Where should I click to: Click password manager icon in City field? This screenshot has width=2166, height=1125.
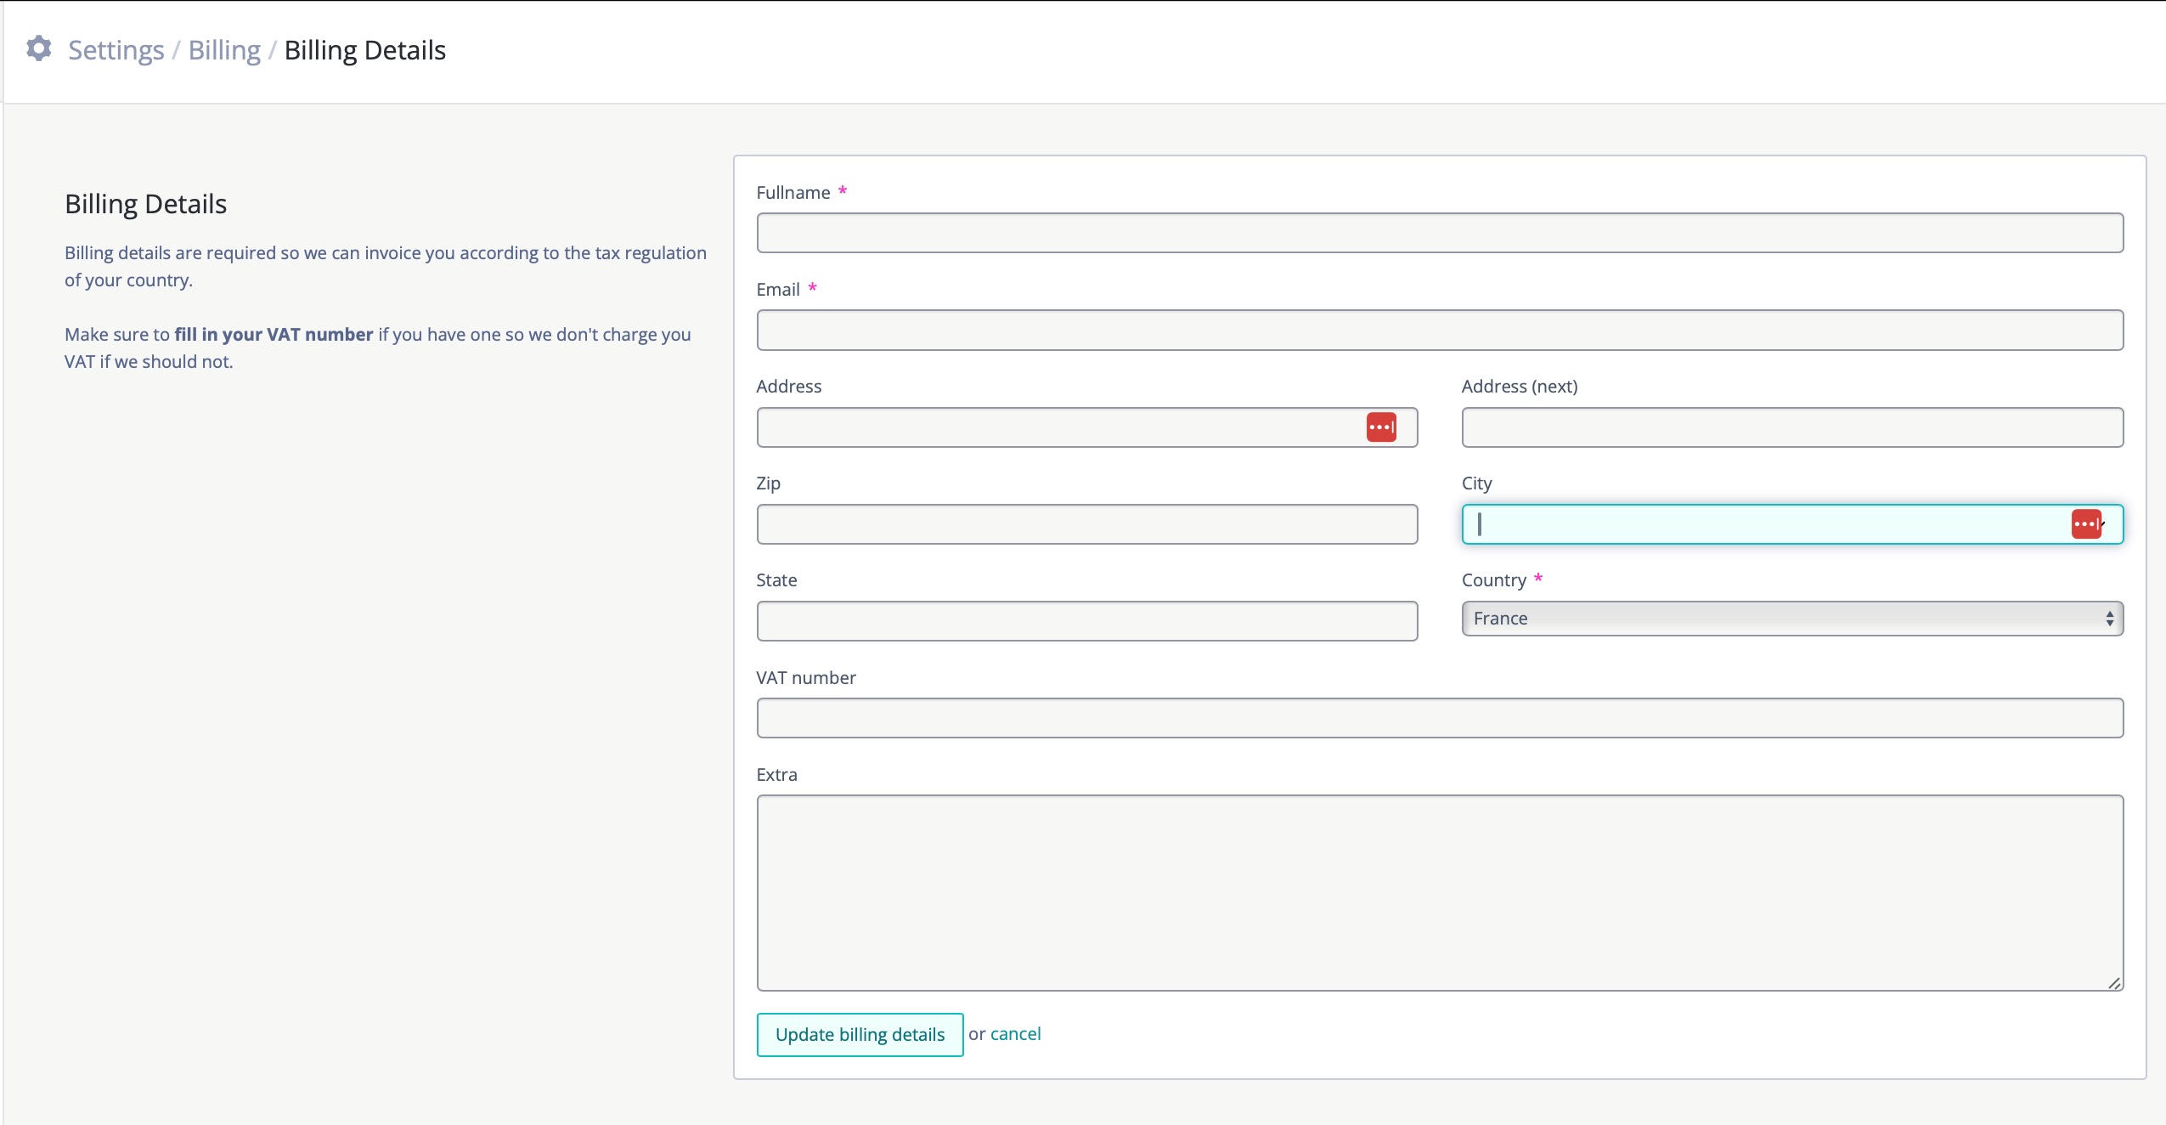2085,524
